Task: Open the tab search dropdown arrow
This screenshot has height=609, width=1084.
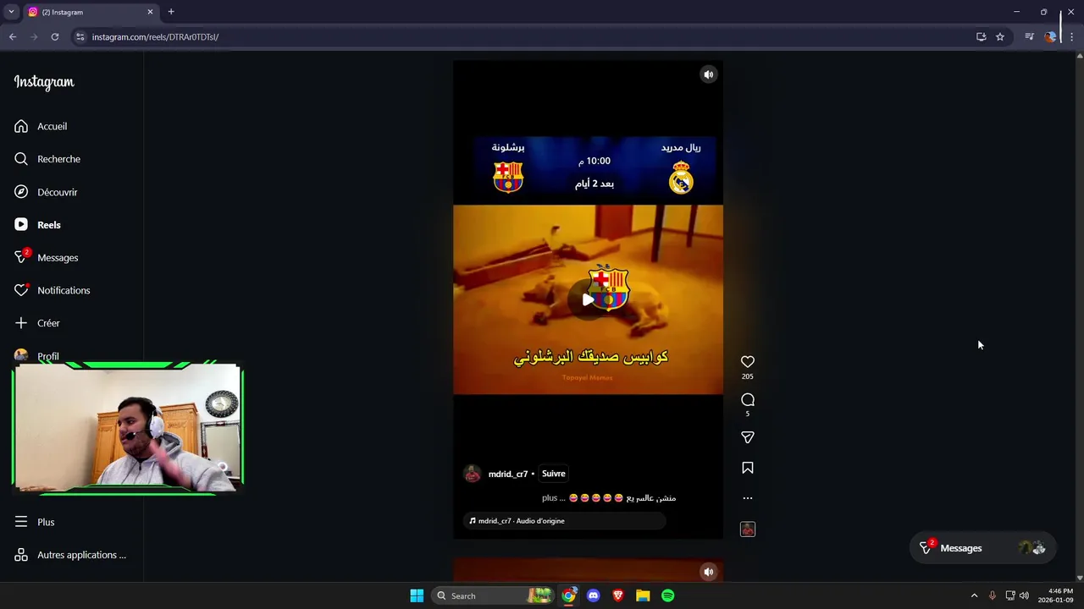Action: tap(11, 12)
